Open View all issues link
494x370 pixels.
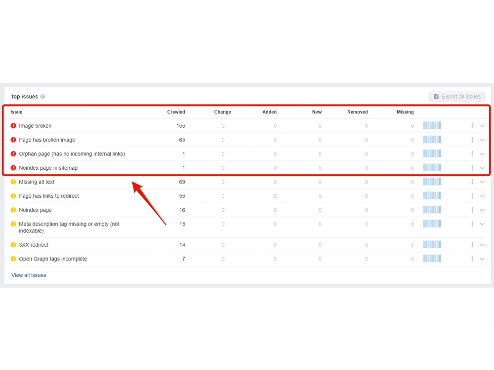(x=29, y=275)
